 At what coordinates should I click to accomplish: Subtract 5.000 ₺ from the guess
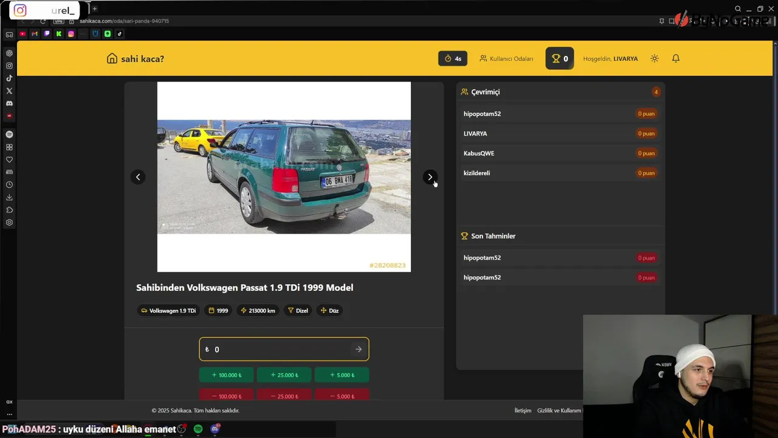[342, 395]
